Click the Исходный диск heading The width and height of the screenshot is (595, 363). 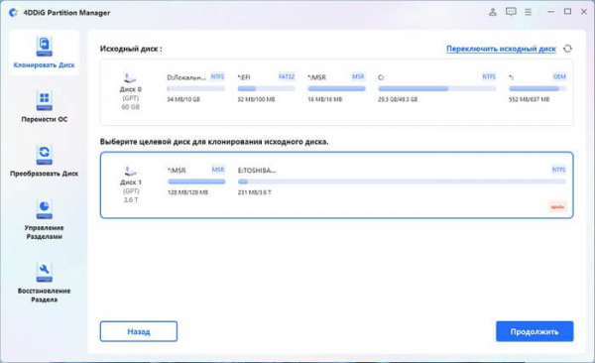coord(131,49)
